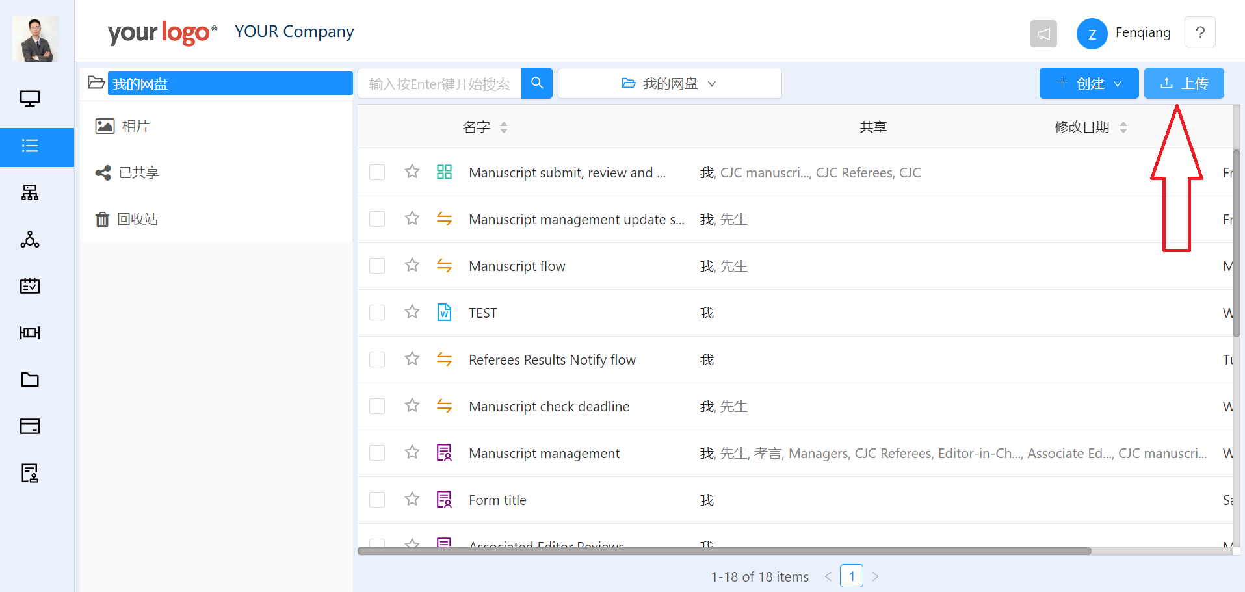Go to 回收站 recycle bin
This screenshot has height=592, width=1245.
[x=137, y=220]
